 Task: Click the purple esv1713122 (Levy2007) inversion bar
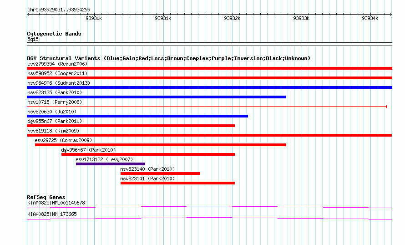111,164
